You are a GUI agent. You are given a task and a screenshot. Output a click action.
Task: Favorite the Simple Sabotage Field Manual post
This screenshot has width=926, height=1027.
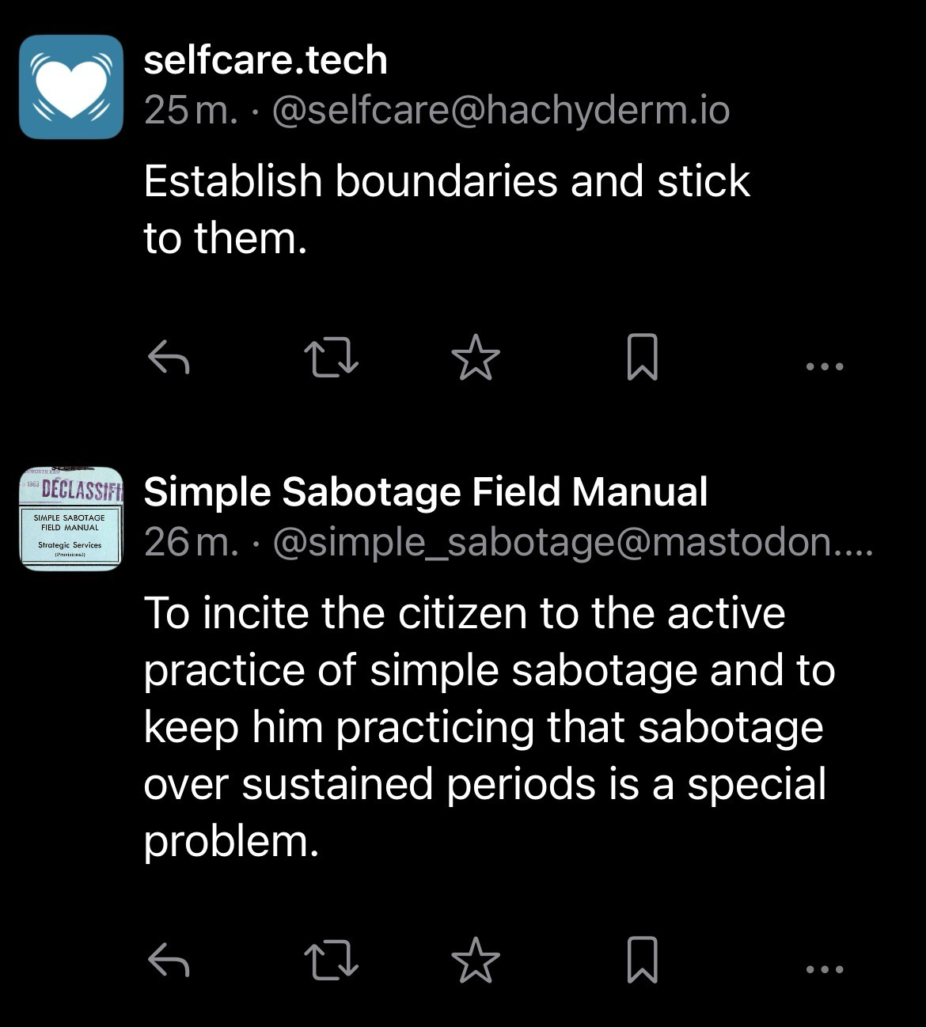(x=476, y=960)
